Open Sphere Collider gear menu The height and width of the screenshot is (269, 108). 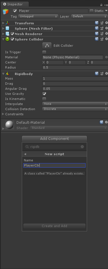pyautogui.click(x=107, y=39)
